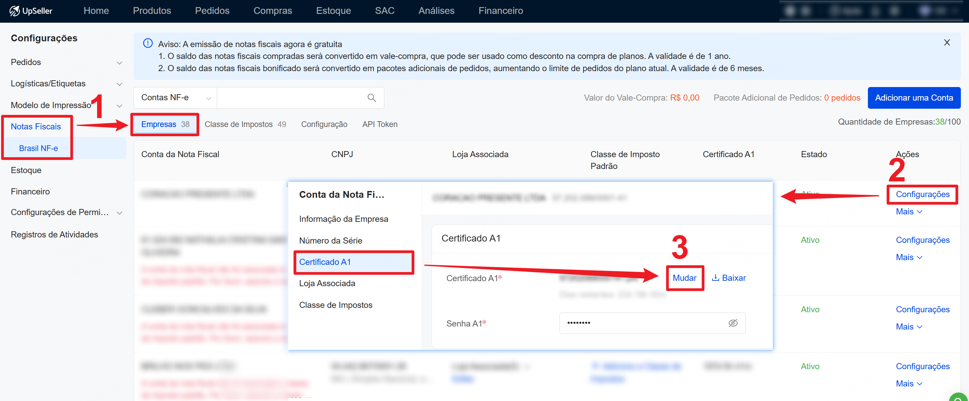This screenshot has height=401, width=969.
Task: Click the UpSeller logo icon
Action: tap(14, 11)
